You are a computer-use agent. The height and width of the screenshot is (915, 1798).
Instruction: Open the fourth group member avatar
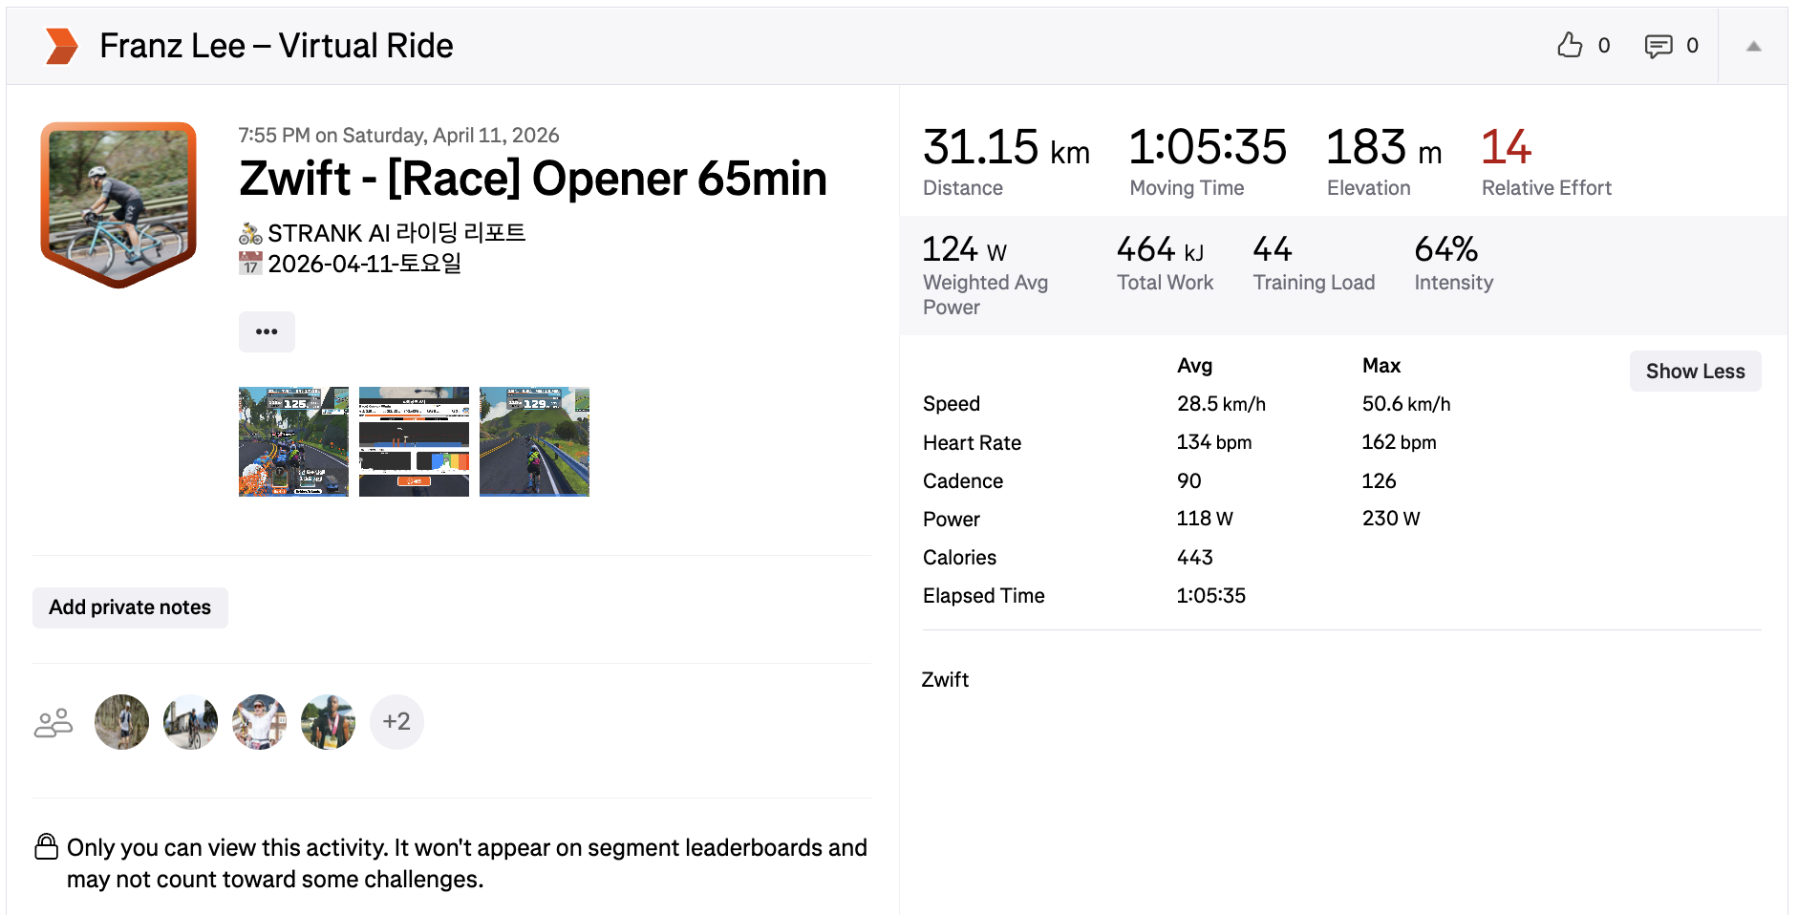pos(329,722)
